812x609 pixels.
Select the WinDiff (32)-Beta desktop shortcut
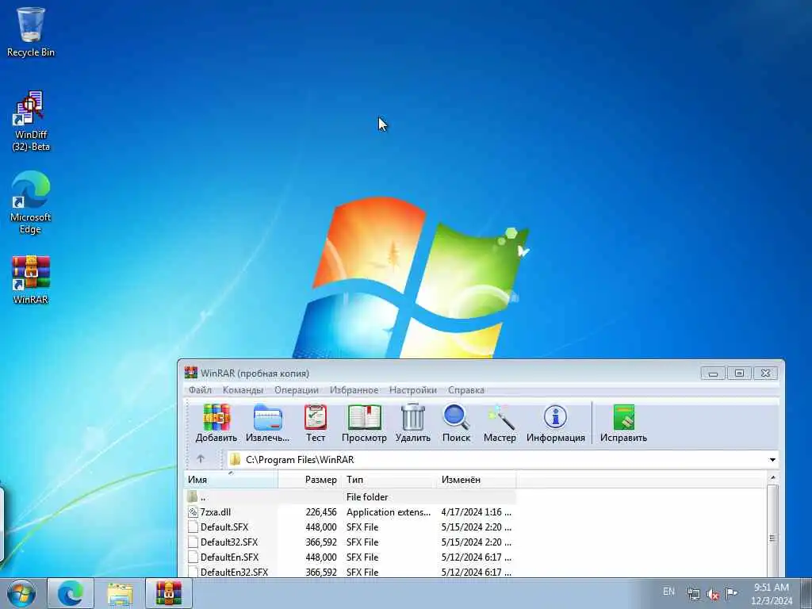31,121
